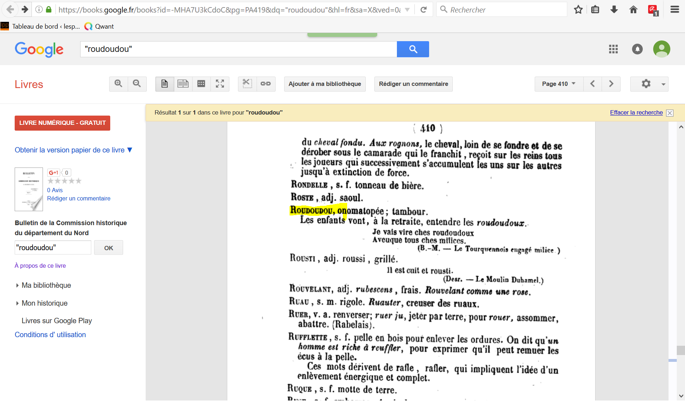Open the Page 410 dropdown
685x403 pixels.
point(559,84)
